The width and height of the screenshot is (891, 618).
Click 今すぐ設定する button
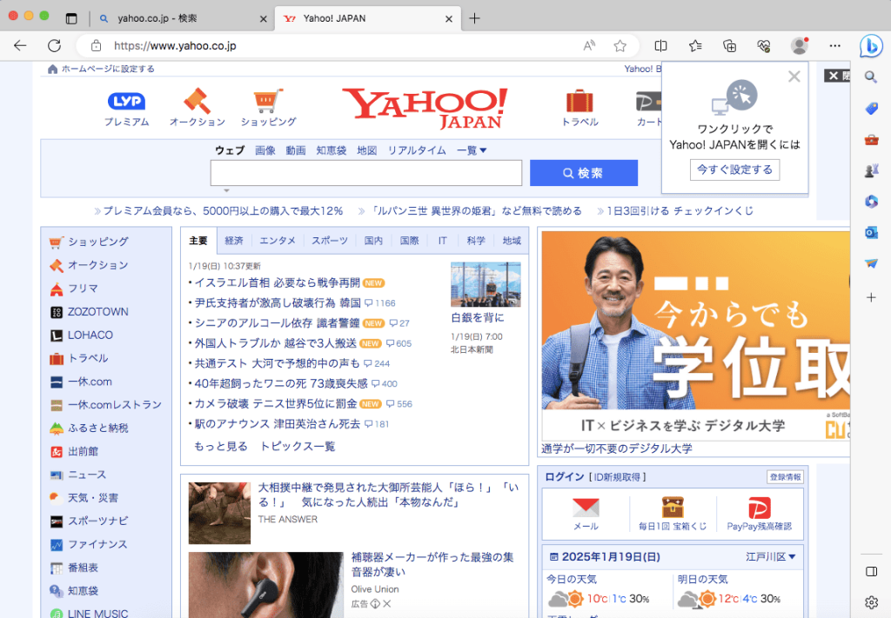734,169
